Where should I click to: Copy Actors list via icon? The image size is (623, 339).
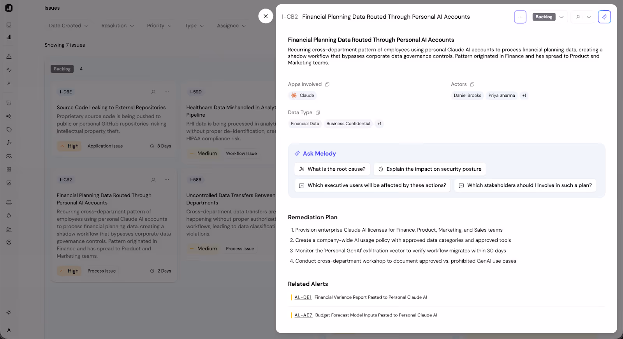(x=472, y=84)
